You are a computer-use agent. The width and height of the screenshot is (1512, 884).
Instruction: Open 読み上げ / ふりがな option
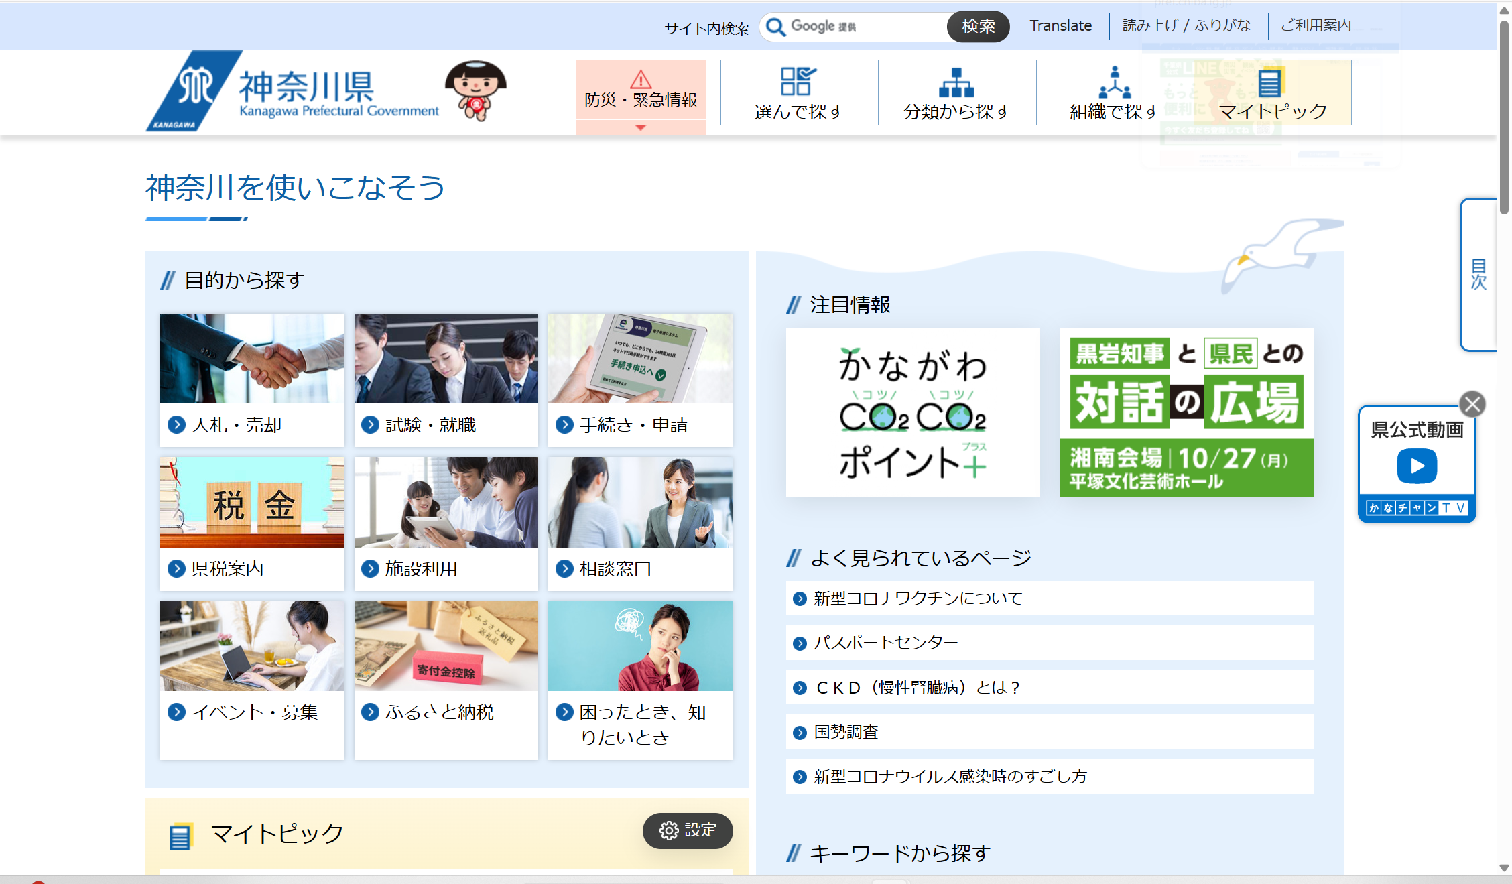(x=1186, y=26)
